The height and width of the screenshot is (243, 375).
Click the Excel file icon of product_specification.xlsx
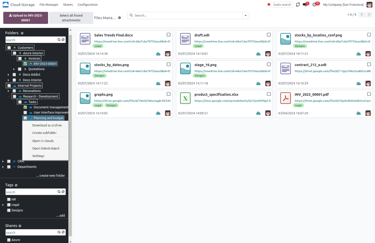tap(186, 98)
